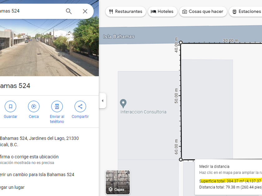Click the Enviar al teléfono icon
The image size is (262, 196).
pyautogui.click(x=57, y=106)
